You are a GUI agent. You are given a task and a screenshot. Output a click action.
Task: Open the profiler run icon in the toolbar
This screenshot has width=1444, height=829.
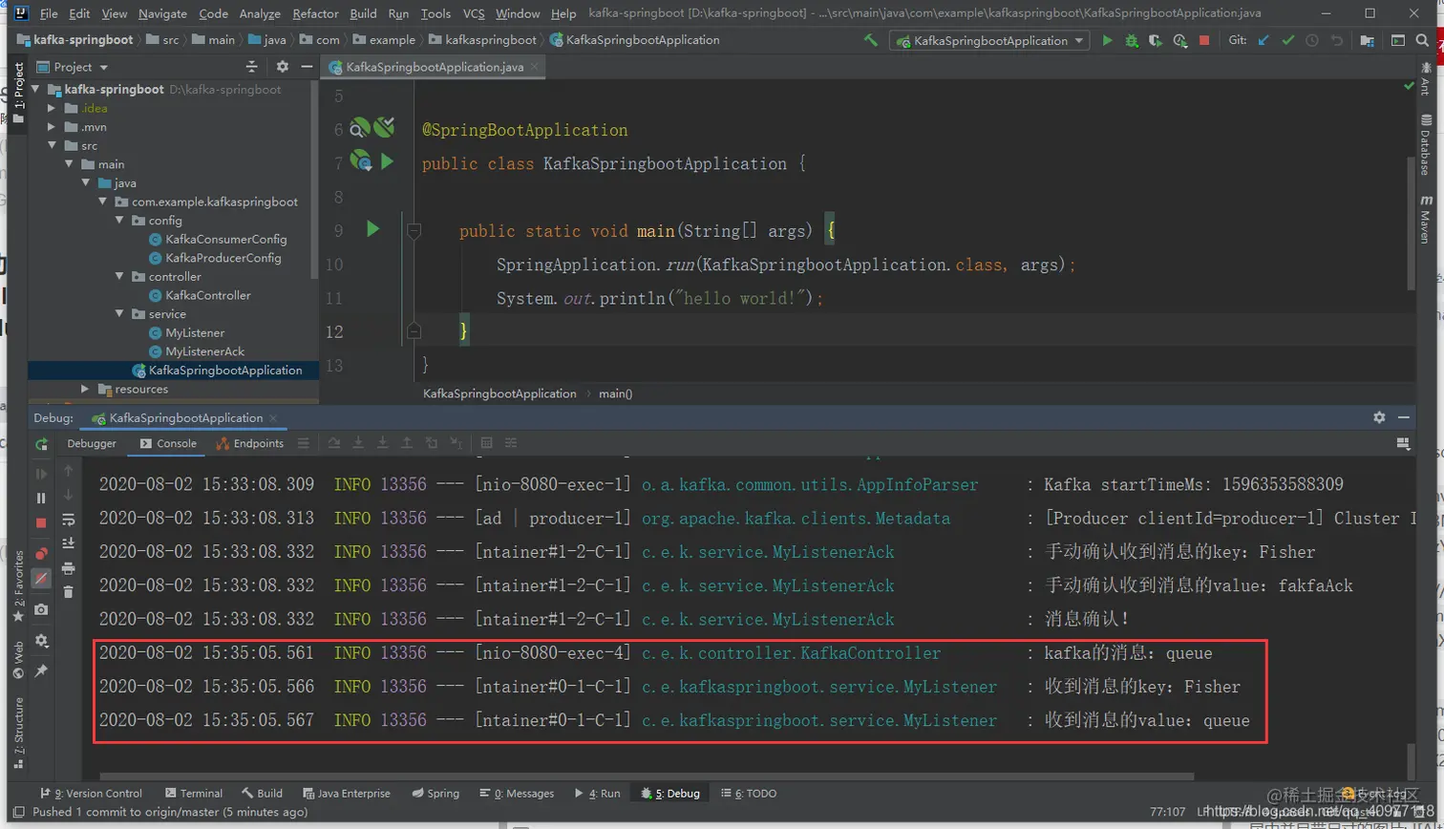[x=1180, y=40]
